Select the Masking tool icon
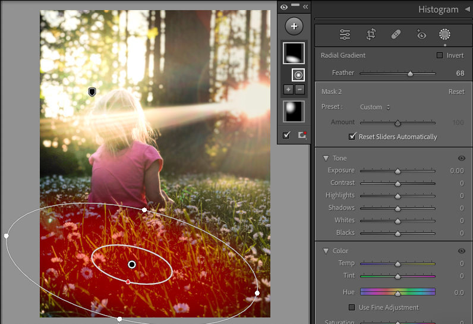This screenshot has width=473, height=324. coord(444,34)
